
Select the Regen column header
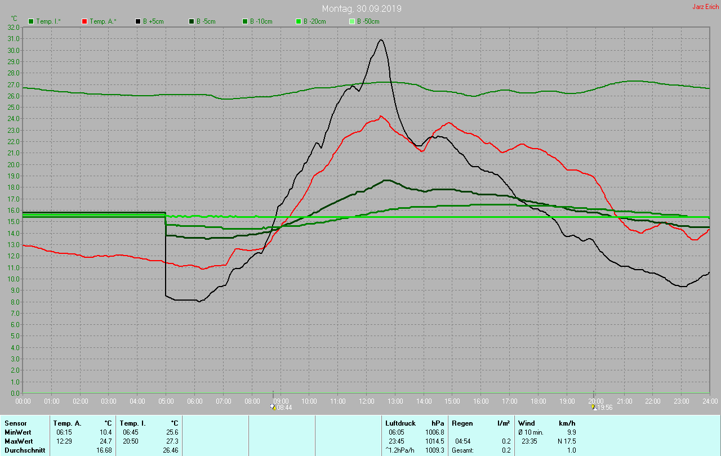coord(462,423)
